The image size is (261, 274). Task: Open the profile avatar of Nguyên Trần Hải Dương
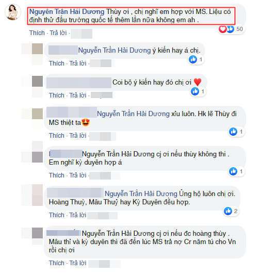[x=13, y=12]
